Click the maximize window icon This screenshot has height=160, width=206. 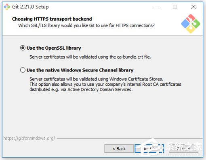(175, 7)
